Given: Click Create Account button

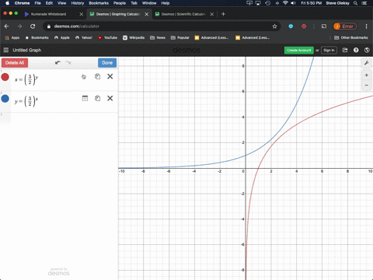Looking at the screenshot, I should pos(299,50).
